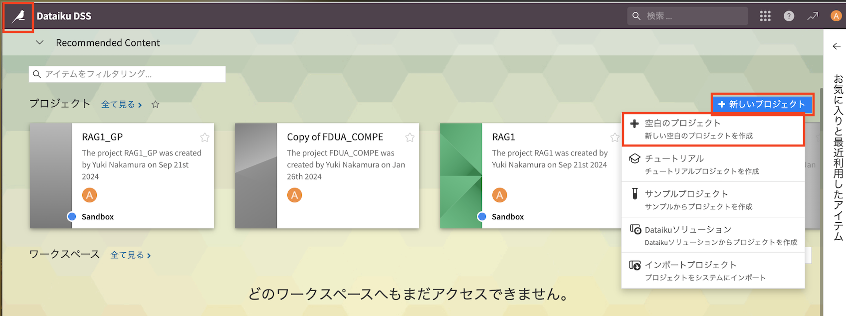Click the Dataiku bird logo icon
The height and width of the screenshot is (316, 846).
click(x=18, y=16)
